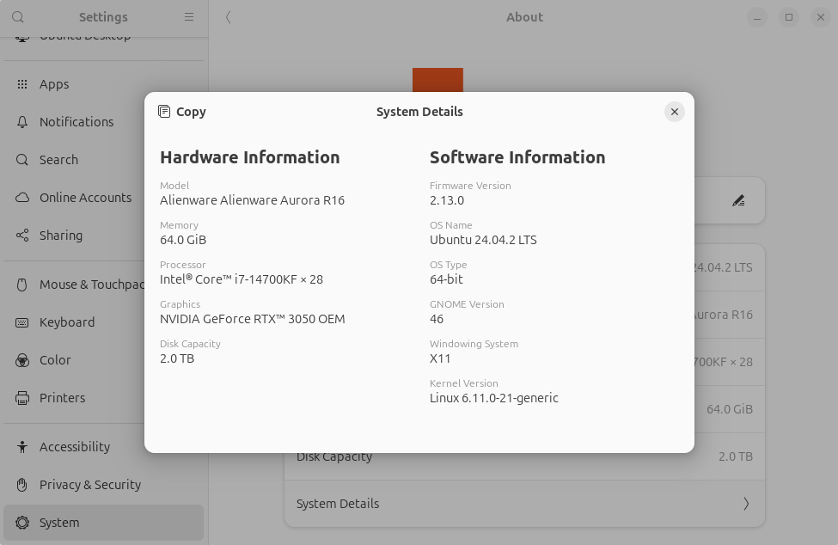Viewport: 838px width, 545px height.
Task: Go back with the About back arrow
Action: pos(229,17)
